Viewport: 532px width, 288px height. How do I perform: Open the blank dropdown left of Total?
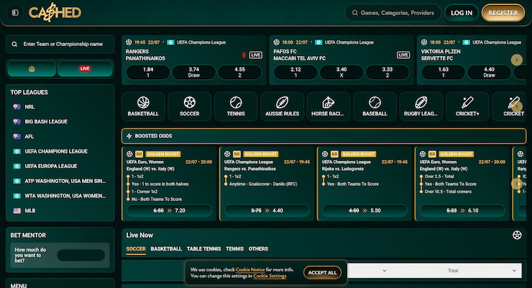pos(385,270)
